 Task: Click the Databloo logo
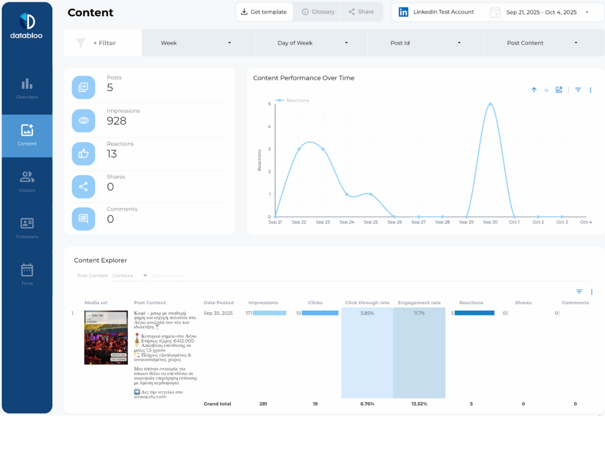[x=26, y=24]
